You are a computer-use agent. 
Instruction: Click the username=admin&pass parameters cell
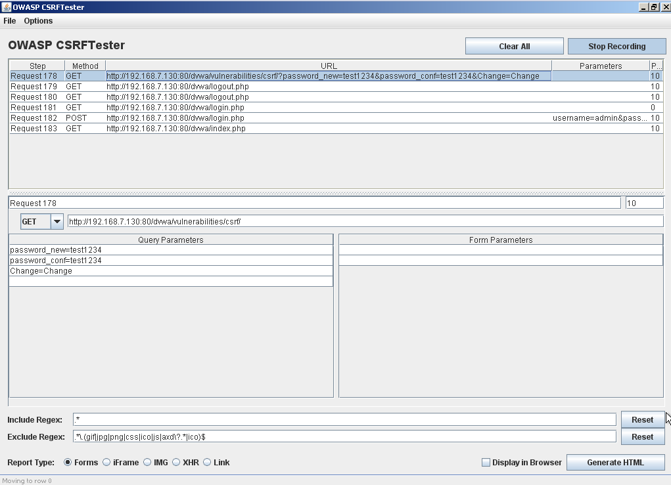tap(601, 118)
